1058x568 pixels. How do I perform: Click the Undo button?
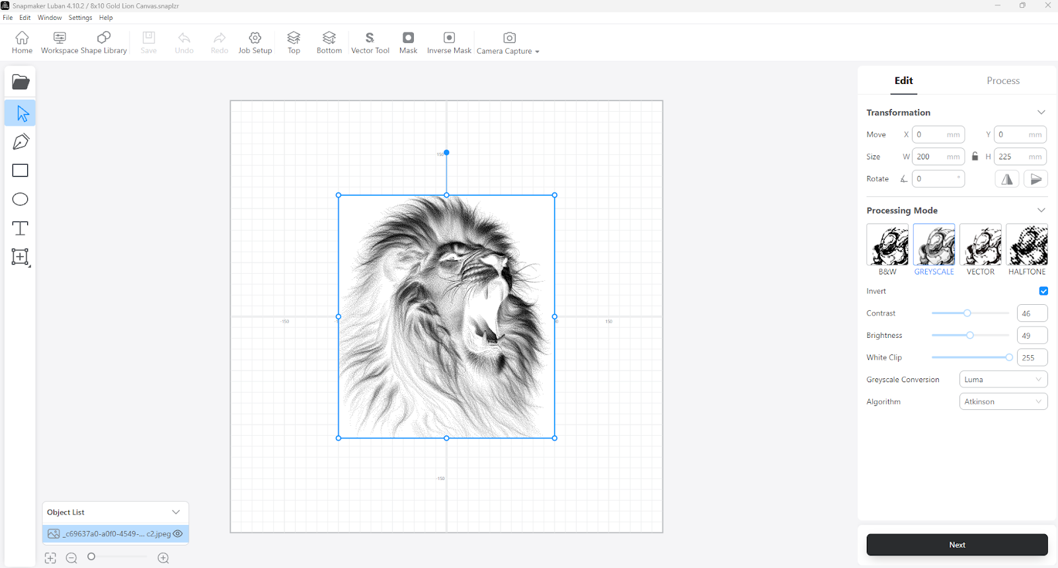(x=184, y=42)
